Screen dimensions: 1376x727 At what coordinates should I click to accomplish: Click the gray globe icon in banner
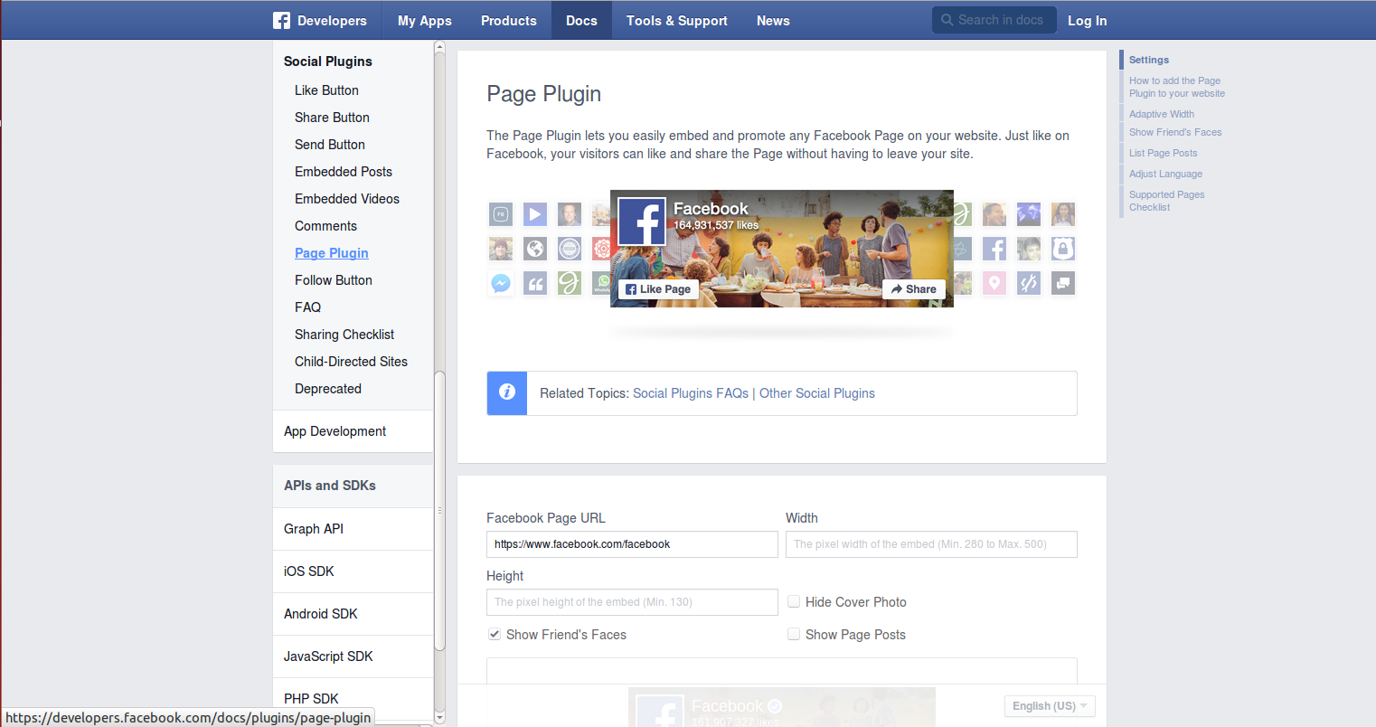[535, 249]
